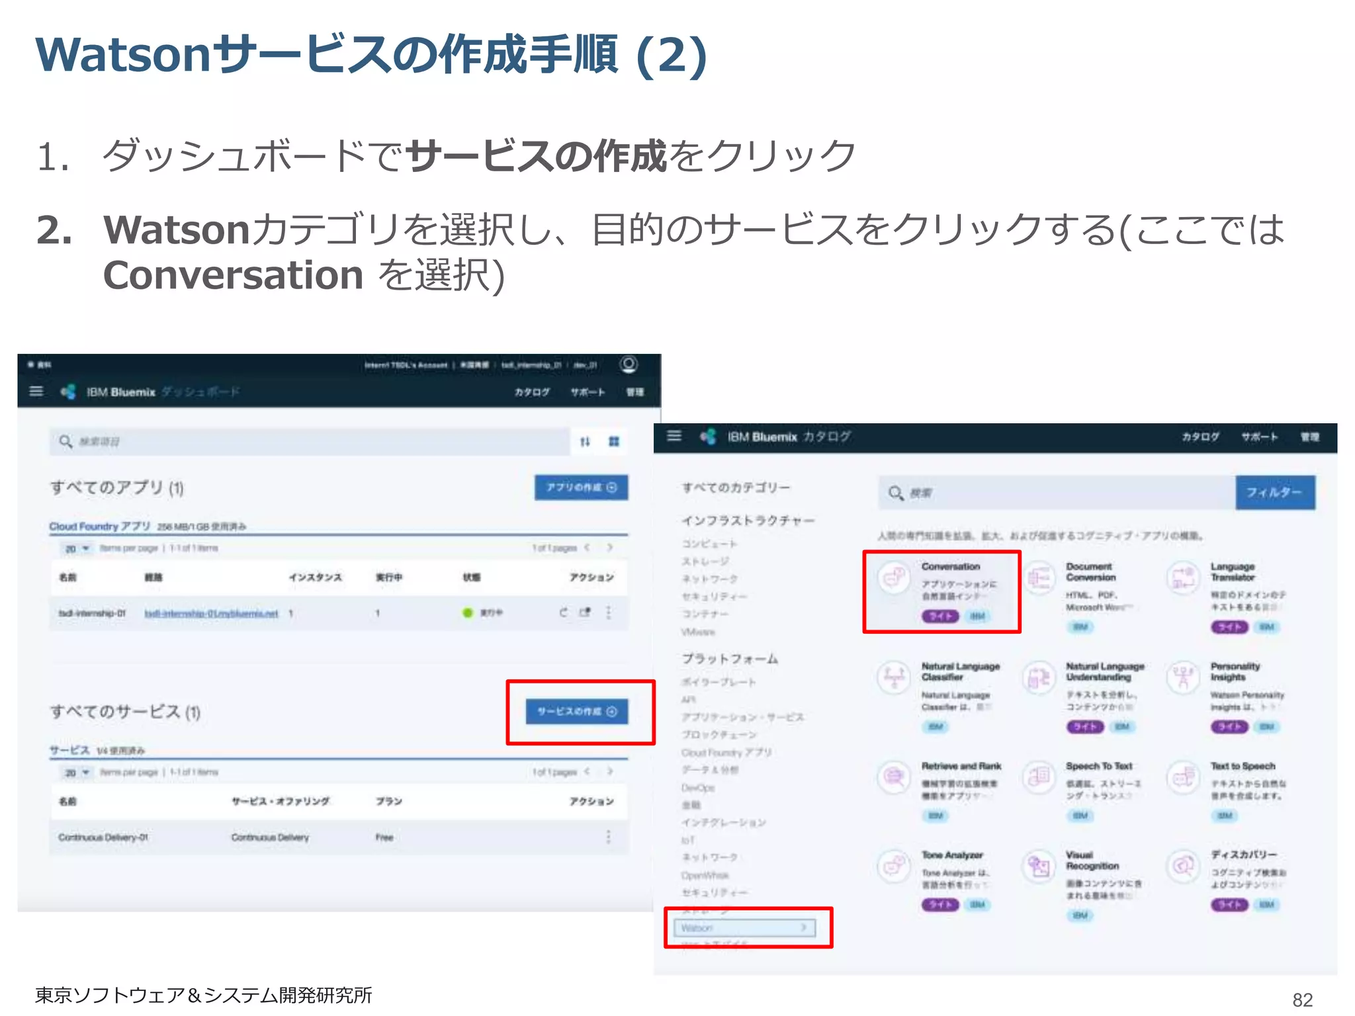Click catalog search input field
This screenshot has height=1016, width=1355.
tap(1057, 493)
